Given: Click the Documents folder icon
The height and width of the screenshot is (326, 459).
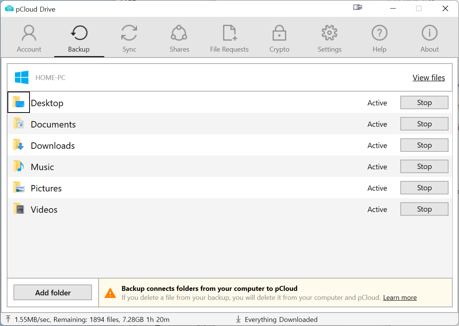Looking at the screenshot, I should pyautogui.click(x=19, y=124).
